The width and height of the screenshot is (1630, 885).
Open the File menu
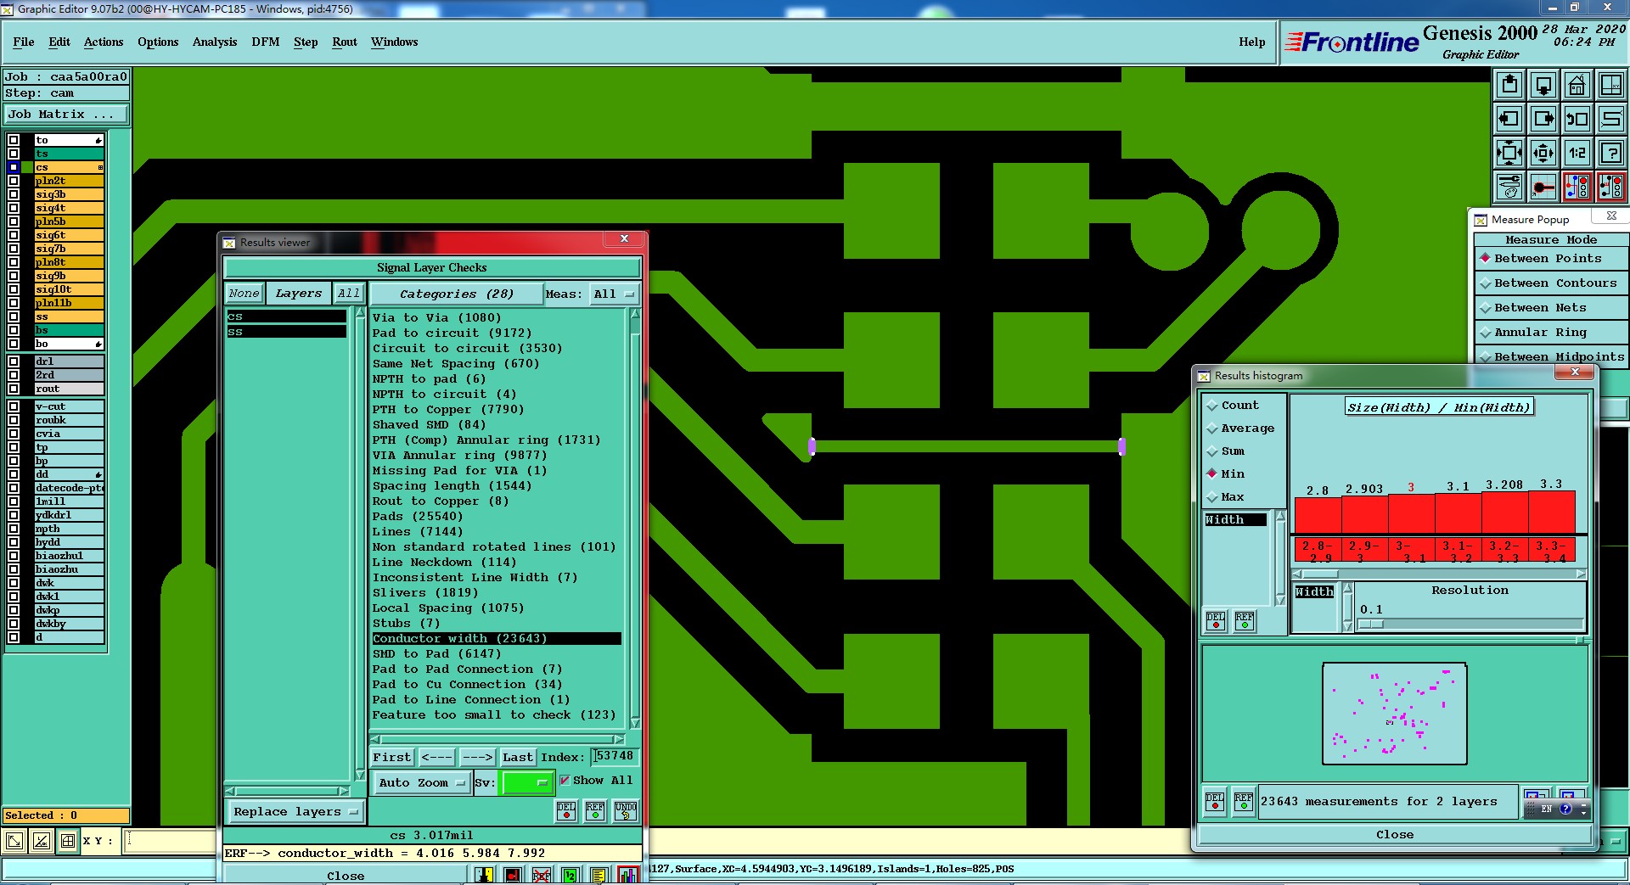[x=24, y=42]
